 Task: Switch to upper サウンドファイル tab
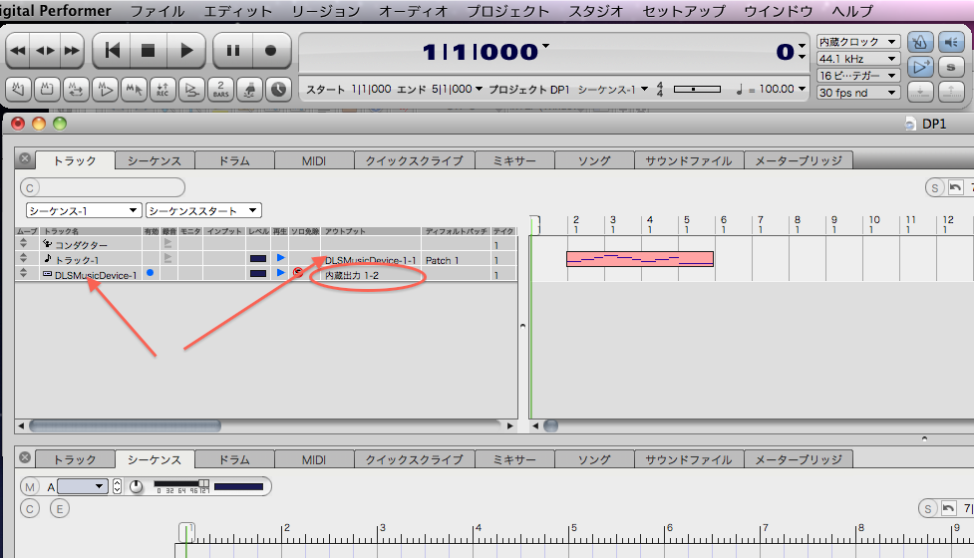point(688,160)
